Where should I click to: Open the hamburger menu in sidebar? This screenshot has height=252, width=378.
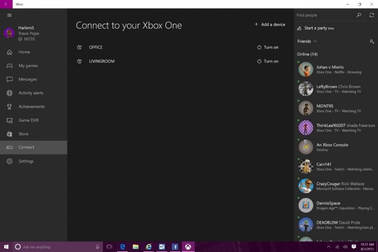pos(9,15)
